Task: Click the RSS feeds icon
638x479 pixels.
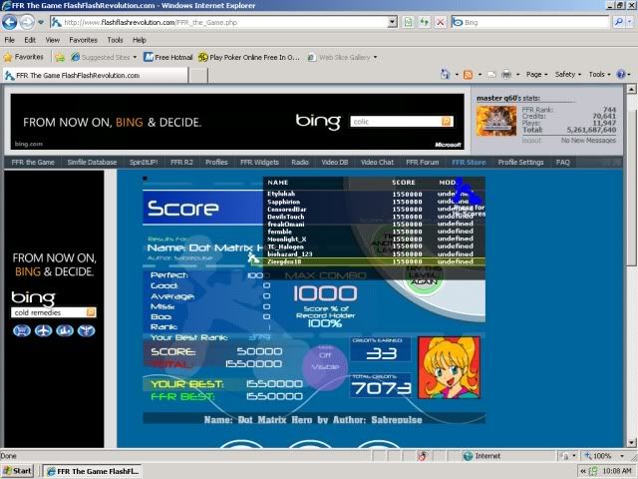Action: point(469,75)
